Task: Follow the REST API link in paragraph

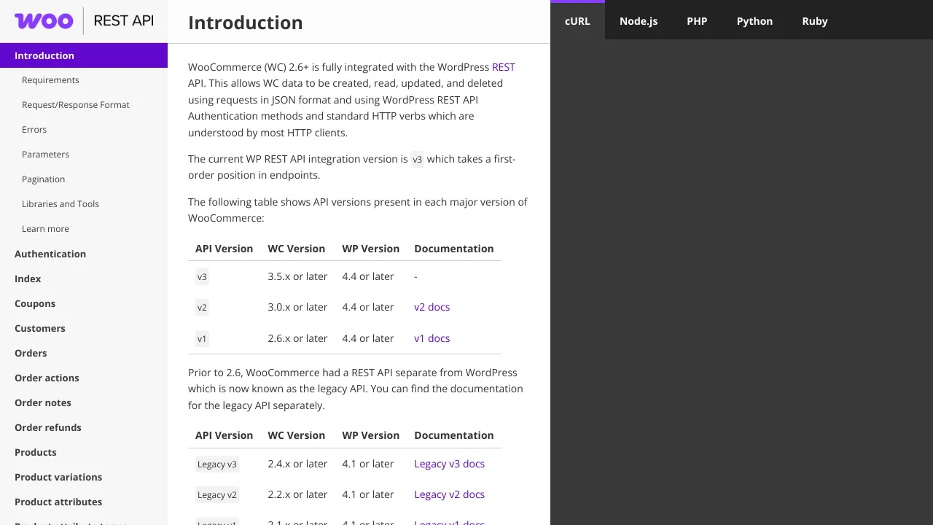Action: coord(504,67)
